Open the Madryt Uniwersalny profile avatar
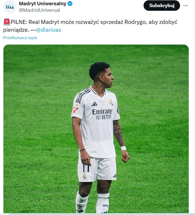This screenshot has height=215, width=195. coord(10,7)
